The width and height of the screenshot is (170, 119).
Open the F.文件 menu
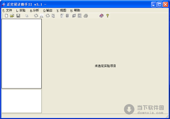coord(7,10)
